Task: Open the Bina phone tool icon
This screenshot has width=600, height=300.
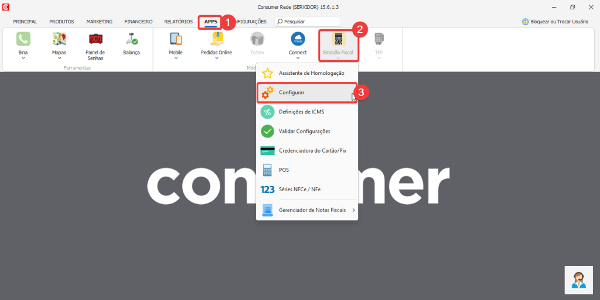Action: point(23,39)
